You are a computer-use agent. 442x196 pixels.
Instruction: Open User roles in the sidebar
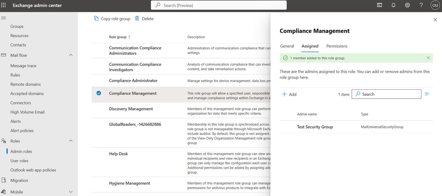20,161
